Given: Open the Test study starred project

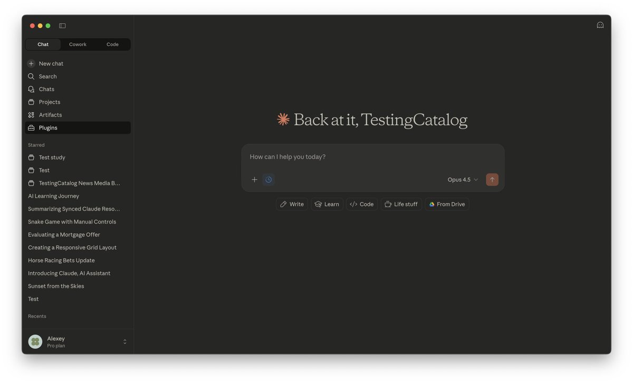Looking at the screenshot, I should click(x=78, y=157).
